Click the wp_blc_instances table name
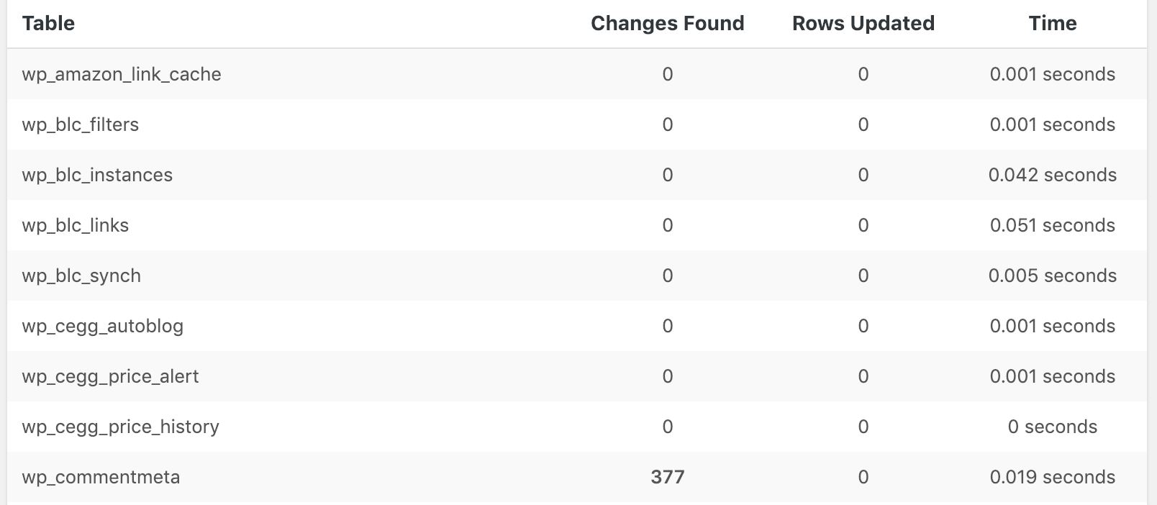1157x505 pixels. [97, 175]
